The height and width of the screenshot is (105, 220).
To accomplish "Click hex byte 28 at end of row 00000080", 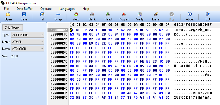I will pos(167,66).
